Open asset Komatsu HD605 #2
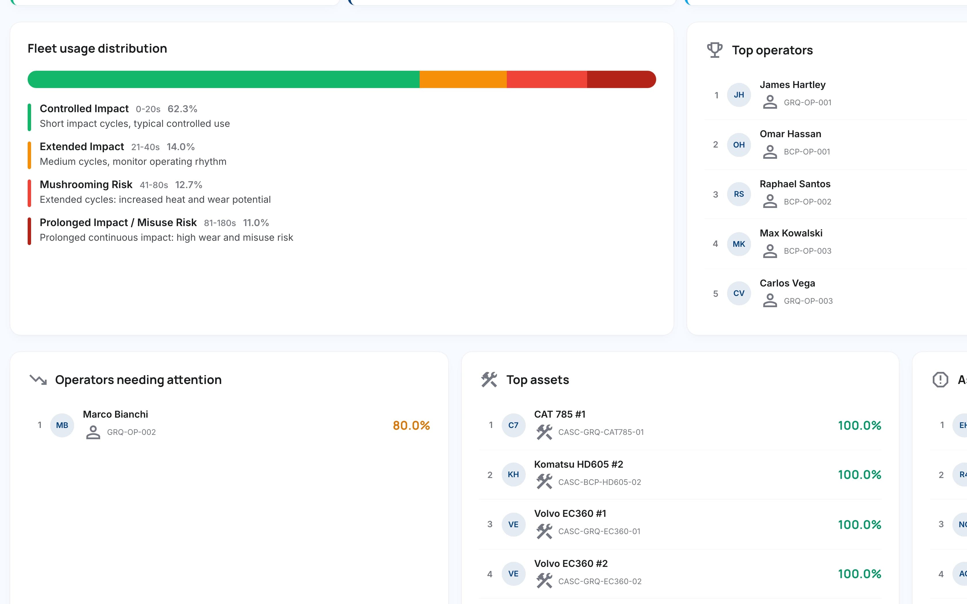The width and height of the screenshot is (967, 604). click(x=680, y=475)
